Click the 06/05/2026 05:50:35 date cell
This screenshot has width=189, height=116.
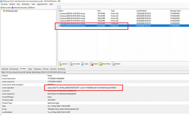144,23
